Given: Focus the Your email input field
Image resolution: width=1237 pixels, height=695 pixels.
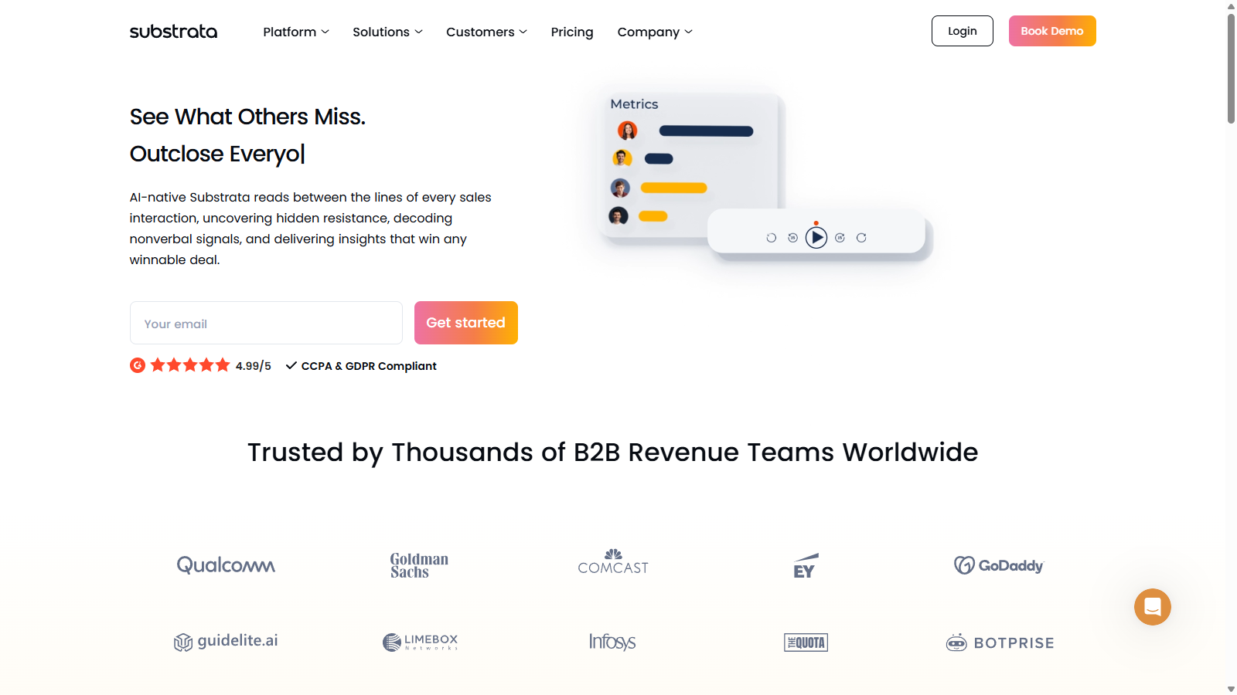Looking at the screenshot, I should tap(266, 324).
